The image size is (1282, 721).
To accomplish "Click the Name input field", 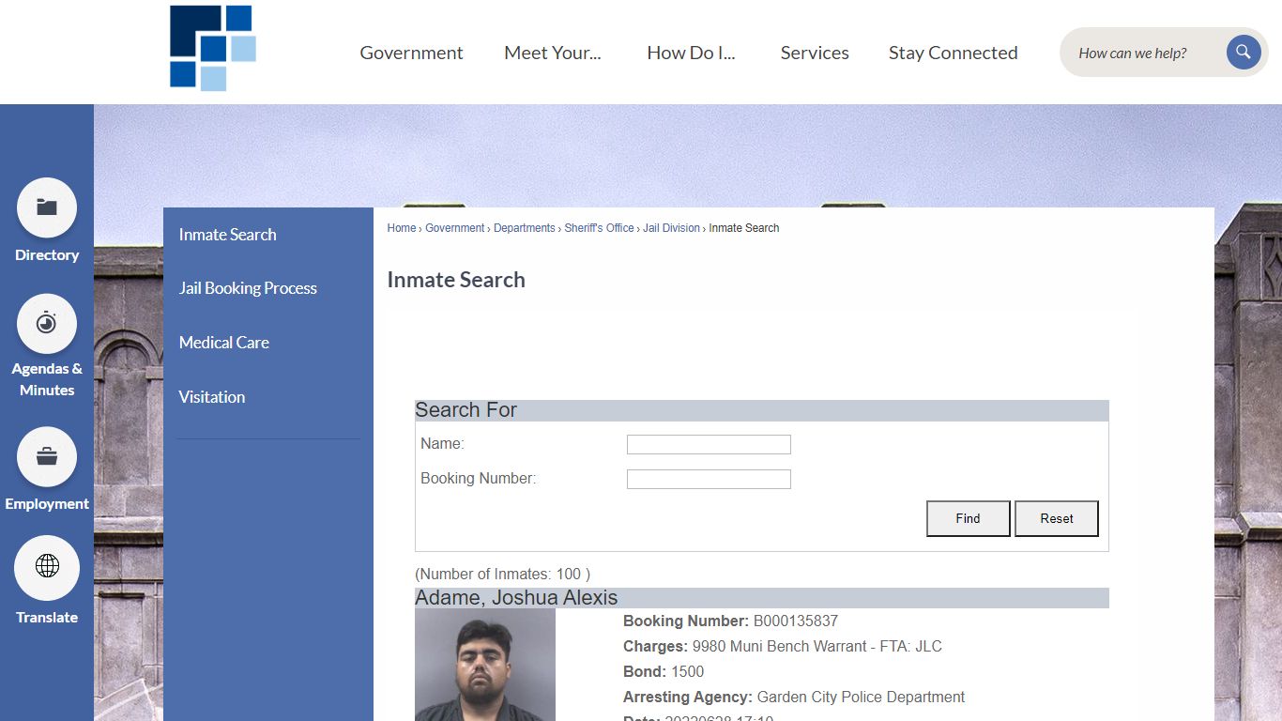I will click(x=709, y=445).
